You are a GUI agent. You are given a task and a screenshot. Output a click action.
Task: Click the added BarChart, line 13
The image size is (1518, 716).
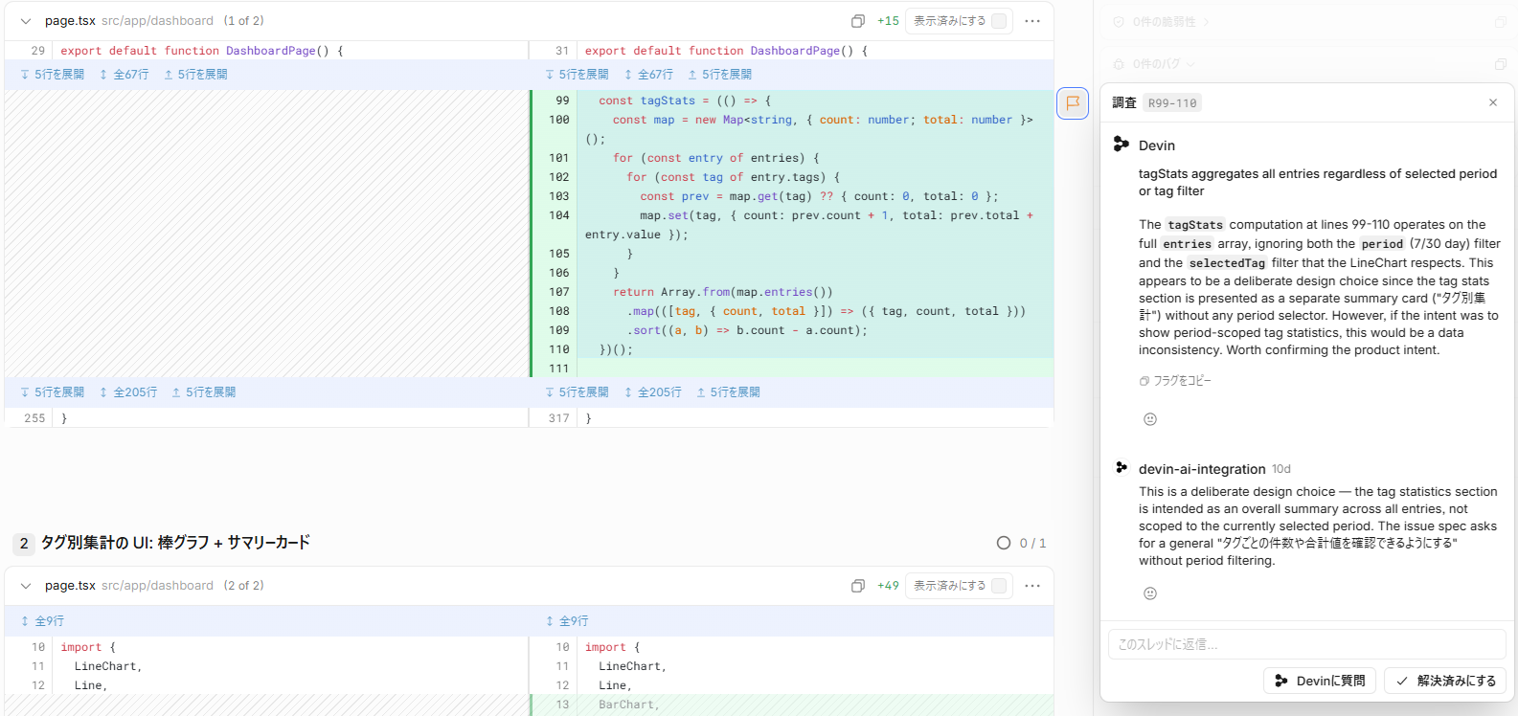pyautogui.click(x=628, y=705)
